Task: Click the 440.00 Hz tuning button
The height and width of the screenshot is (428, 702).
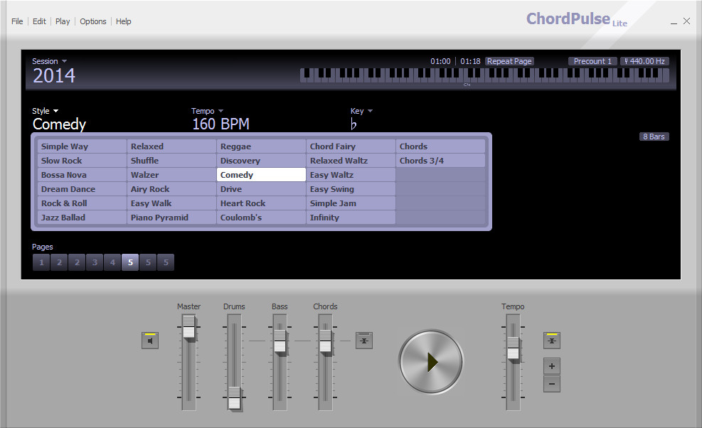Action: [x=644, y=61]
